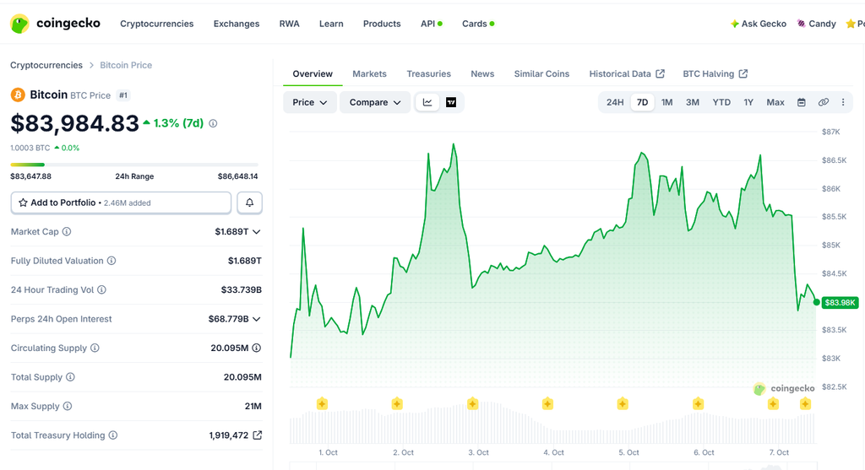Select the 24H time range
This screenshot has width=865, height=470.
pyautogui.click(x=615, y=102)
